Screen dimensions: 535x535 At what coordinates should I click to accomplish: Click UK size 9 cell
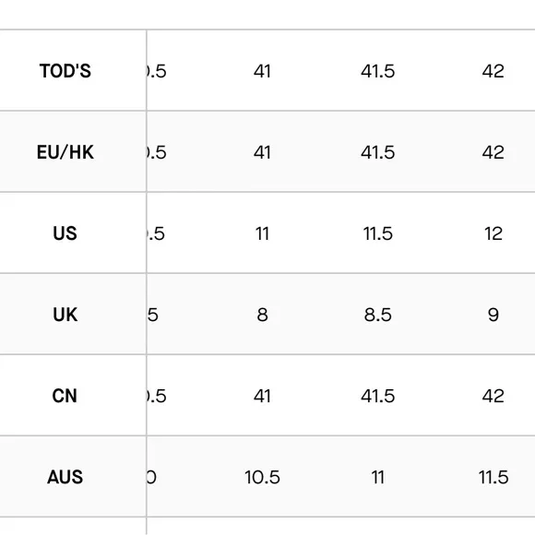[x=493, y=315]
